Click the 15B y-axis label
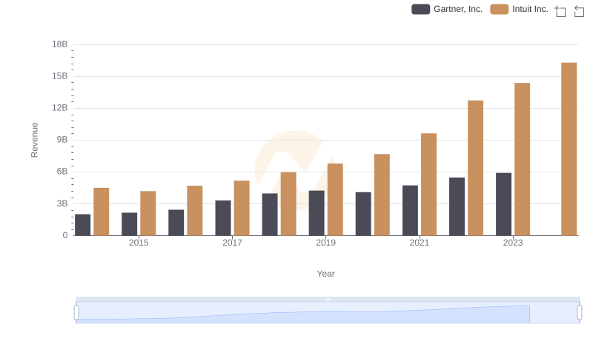The width and height of the screenshot is (593, 341). tap(60, 76)
